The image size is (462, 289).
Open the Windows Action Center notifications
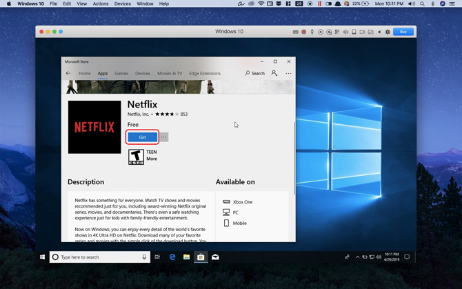(407, 257)
